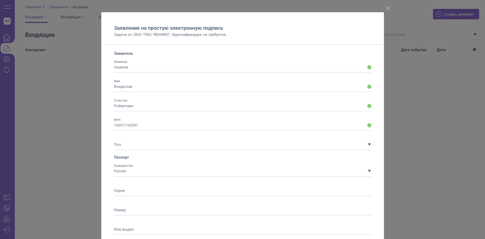The width and height of the screenshot is (485, 239).
Task: Expand the Пол dropdown
Action: 369,145
